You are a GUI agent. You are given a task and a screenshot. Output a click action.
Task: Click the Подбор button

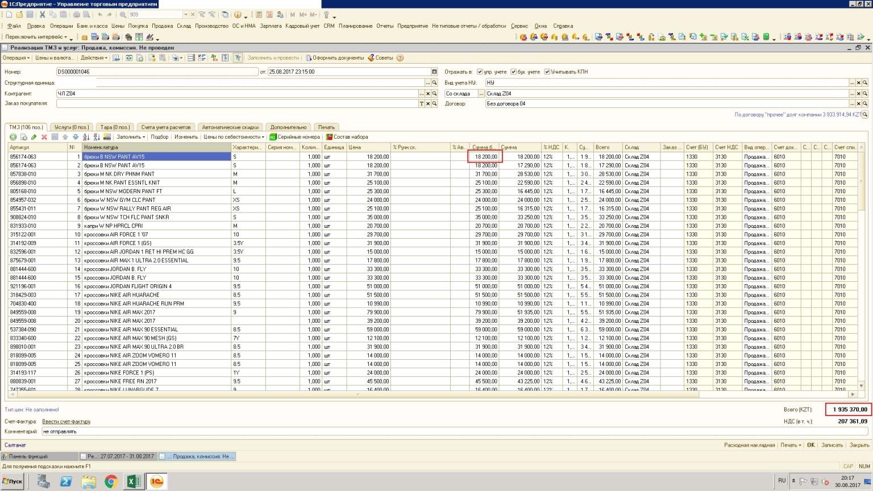coord(159,137)
